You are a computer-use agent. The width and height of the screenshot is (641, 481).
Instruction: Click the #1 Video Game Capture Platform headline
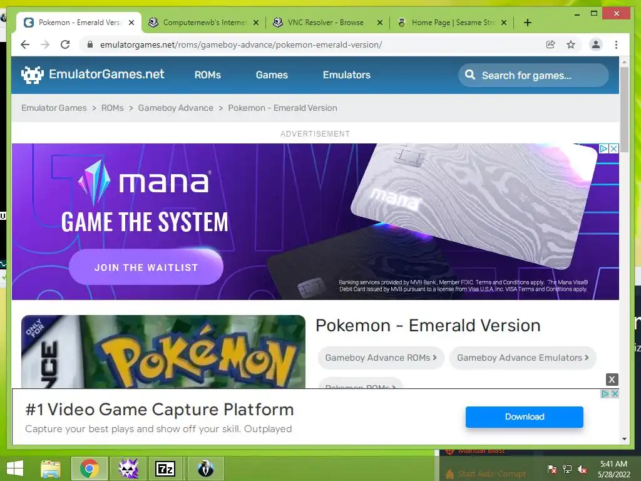160,410
